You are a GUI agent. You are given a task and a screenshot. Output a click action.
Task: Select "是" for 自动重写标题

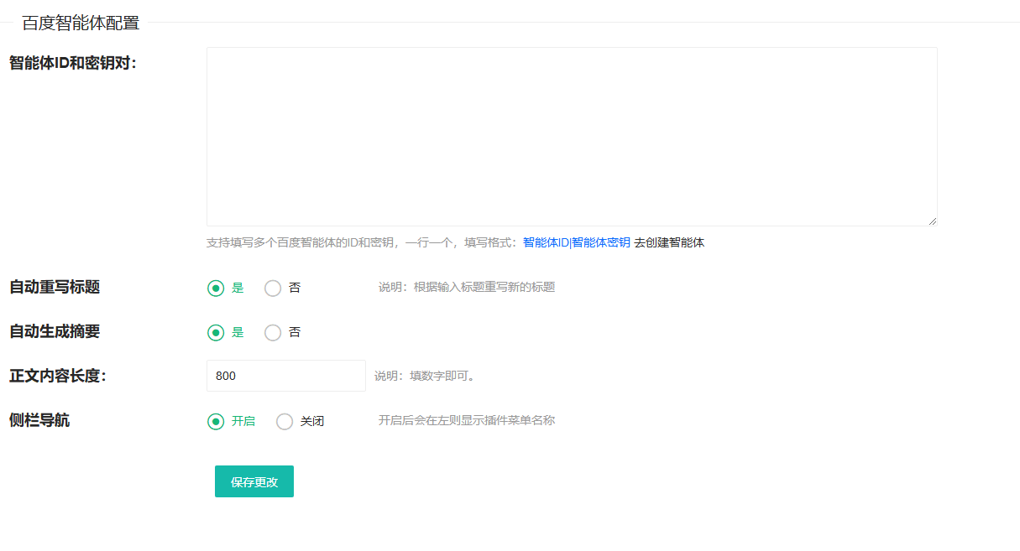click(215, 287)
